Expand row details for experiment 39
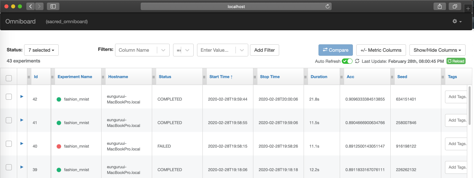The width and height of the screenshot is (474, 178). [22, 167]
